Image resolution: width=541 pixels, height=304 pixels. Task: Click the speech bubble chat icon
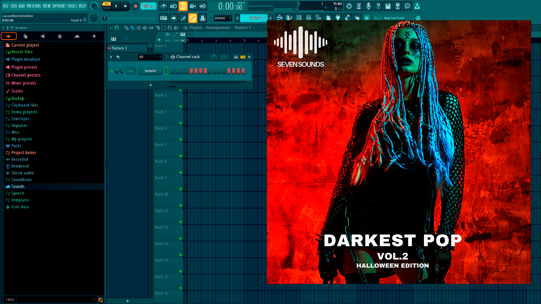(x=407, y=6)
